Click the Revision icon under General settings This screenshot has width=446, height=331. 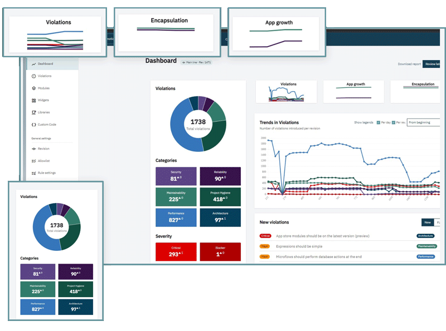click(x=33, y=149)
